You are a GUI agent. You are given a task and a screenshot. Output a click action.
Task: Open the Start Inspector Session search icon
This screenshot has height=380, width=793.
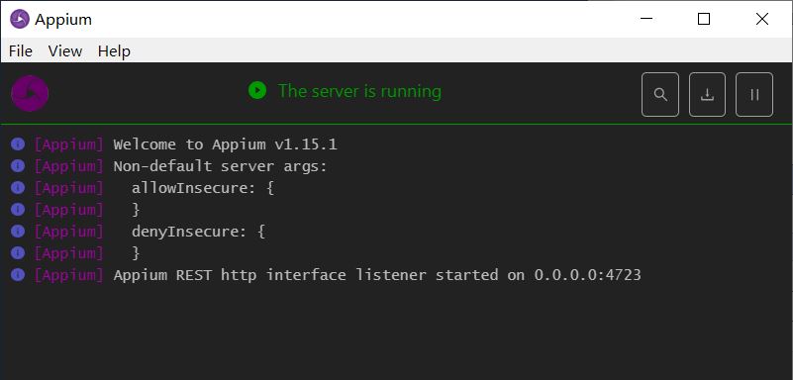tap(660, 94)
